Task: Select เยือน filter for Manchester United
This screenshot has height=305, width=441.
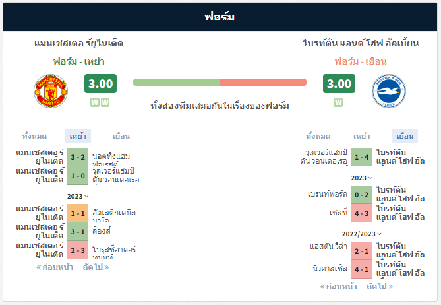Action: pyautogui.click(x=121, y=136)
